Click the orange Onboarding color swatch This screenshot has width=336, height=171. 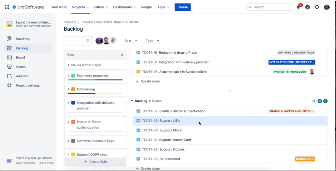pyautogui.click(x=73, y=89)
